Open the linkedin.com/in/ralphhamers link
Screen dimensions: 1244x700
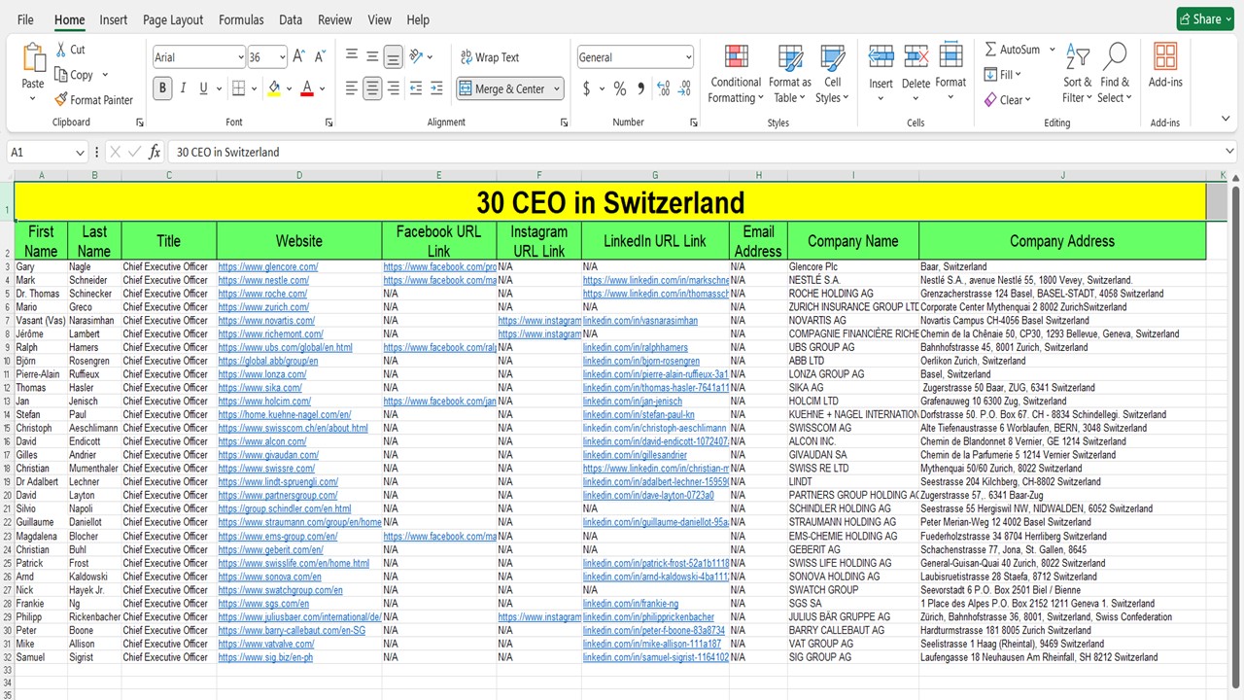pyautogui.click(x=636, y=347)
